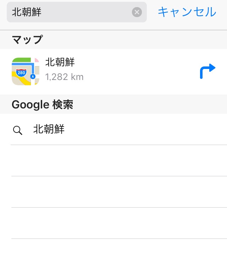Viewport: 227px width, 268px height.
Task: Tap the second empty list row
Action: pos(119,192)
